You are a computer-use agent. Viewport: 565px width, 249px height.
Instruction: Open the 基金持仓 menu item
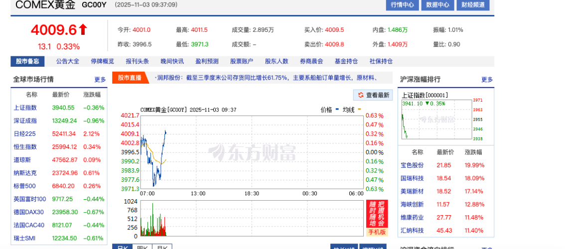[x=346, y=61]
